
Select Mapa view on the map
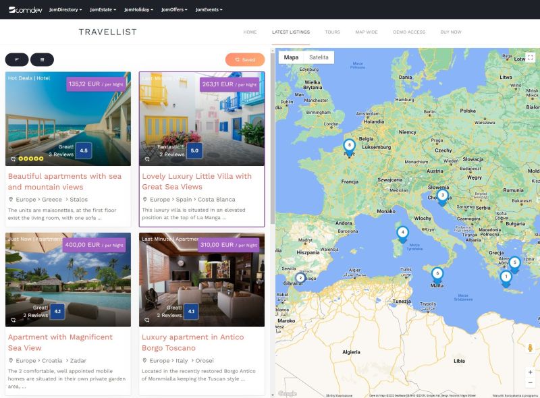pyautogui.click(x=291, y=57)
